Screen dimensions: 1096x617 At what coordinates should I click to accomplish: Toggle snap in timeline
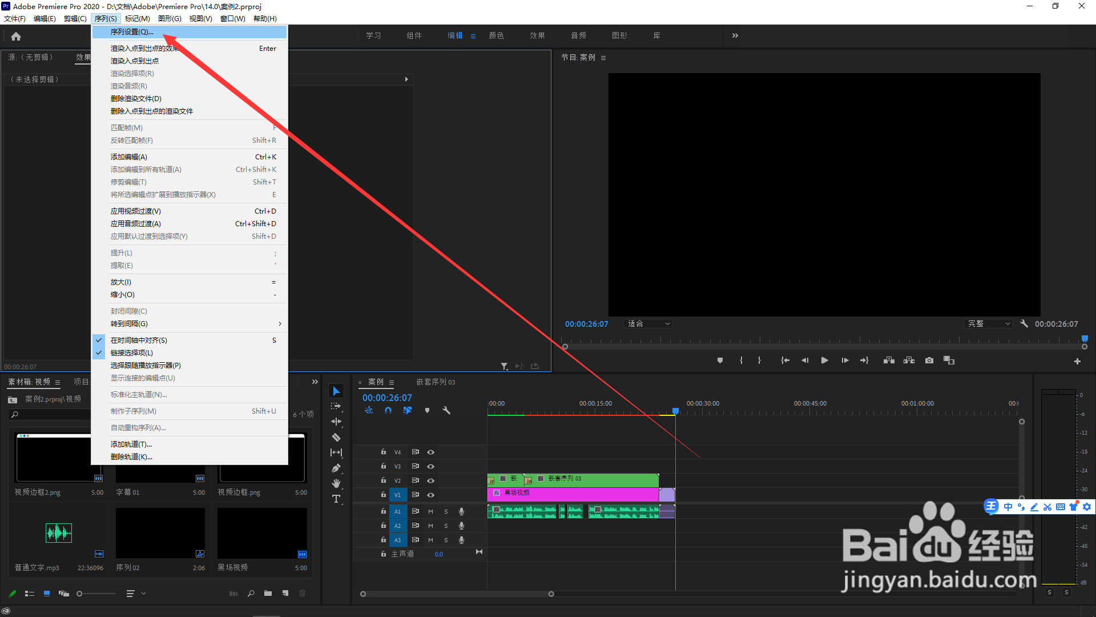pos(388,410)
